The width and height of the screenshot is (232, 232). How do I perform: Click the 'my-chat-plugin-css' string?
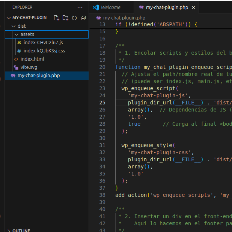[x=160, y=152]
